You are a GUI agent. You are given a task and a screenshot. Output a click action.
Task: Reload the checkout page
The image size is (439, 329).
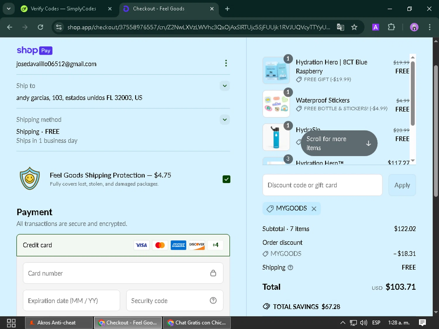pos(40,27)
